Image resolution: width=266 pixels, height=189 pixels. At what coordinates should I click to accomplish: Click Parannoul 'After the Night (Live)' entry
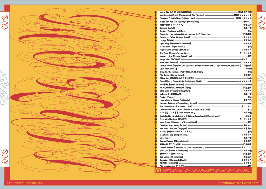(203, 37)
